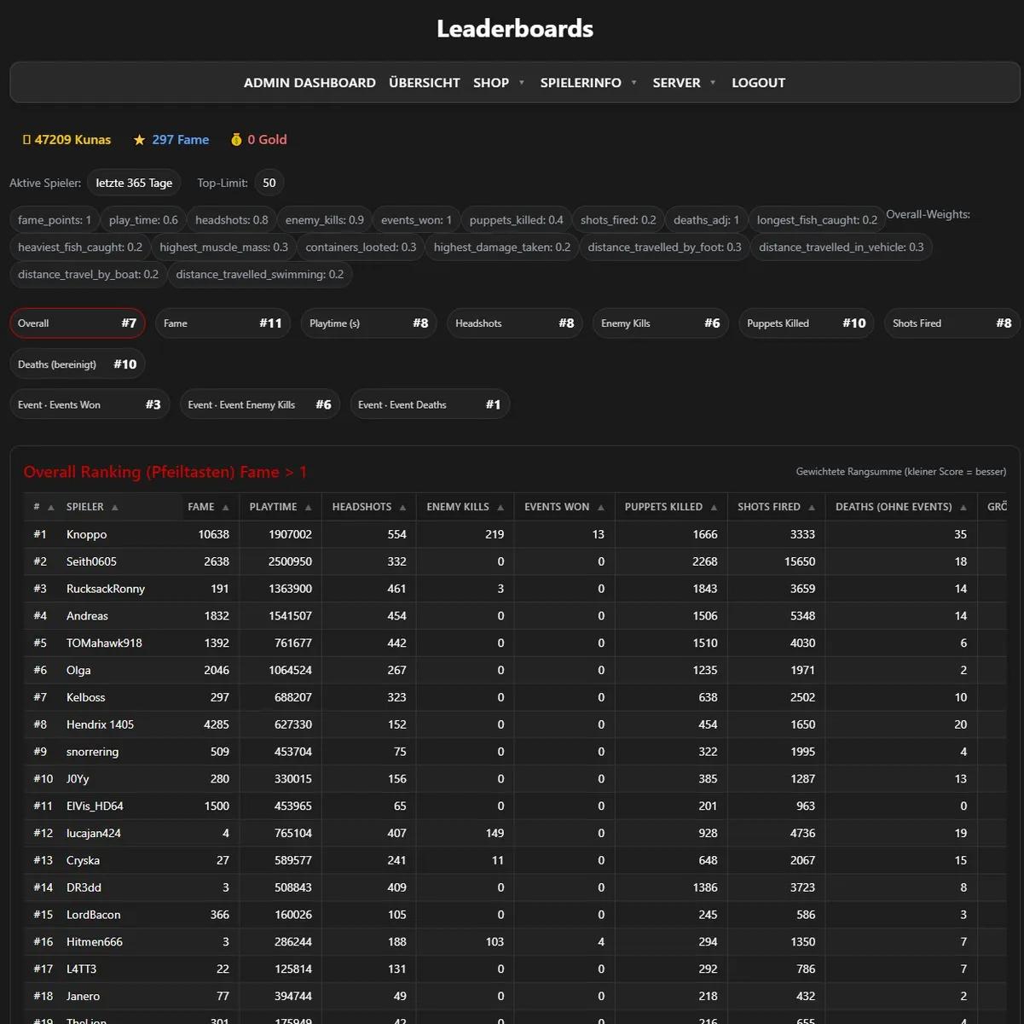Select the Event Deaths ranking pill
Viewport: 1024px width, 1024px height.
[430, 404]
